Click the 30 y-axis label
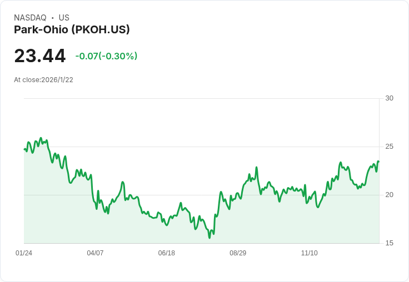Viewport: 409px width, 282px height. tap(389, 98)
